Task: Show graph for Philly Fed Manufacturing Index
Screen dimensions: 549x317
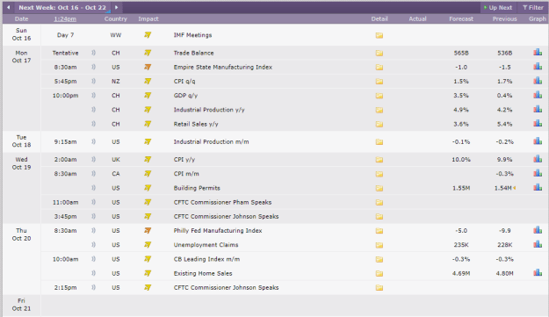Action: pos(538,230)
